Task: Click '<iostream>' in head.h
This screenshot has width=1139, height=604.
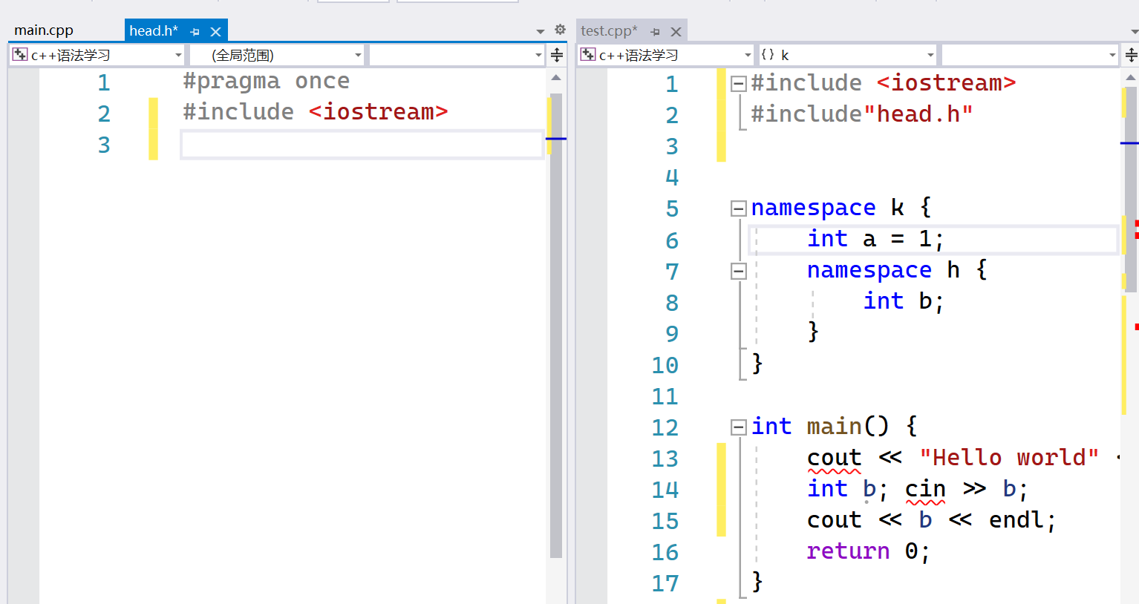Action: click(379, 112)
